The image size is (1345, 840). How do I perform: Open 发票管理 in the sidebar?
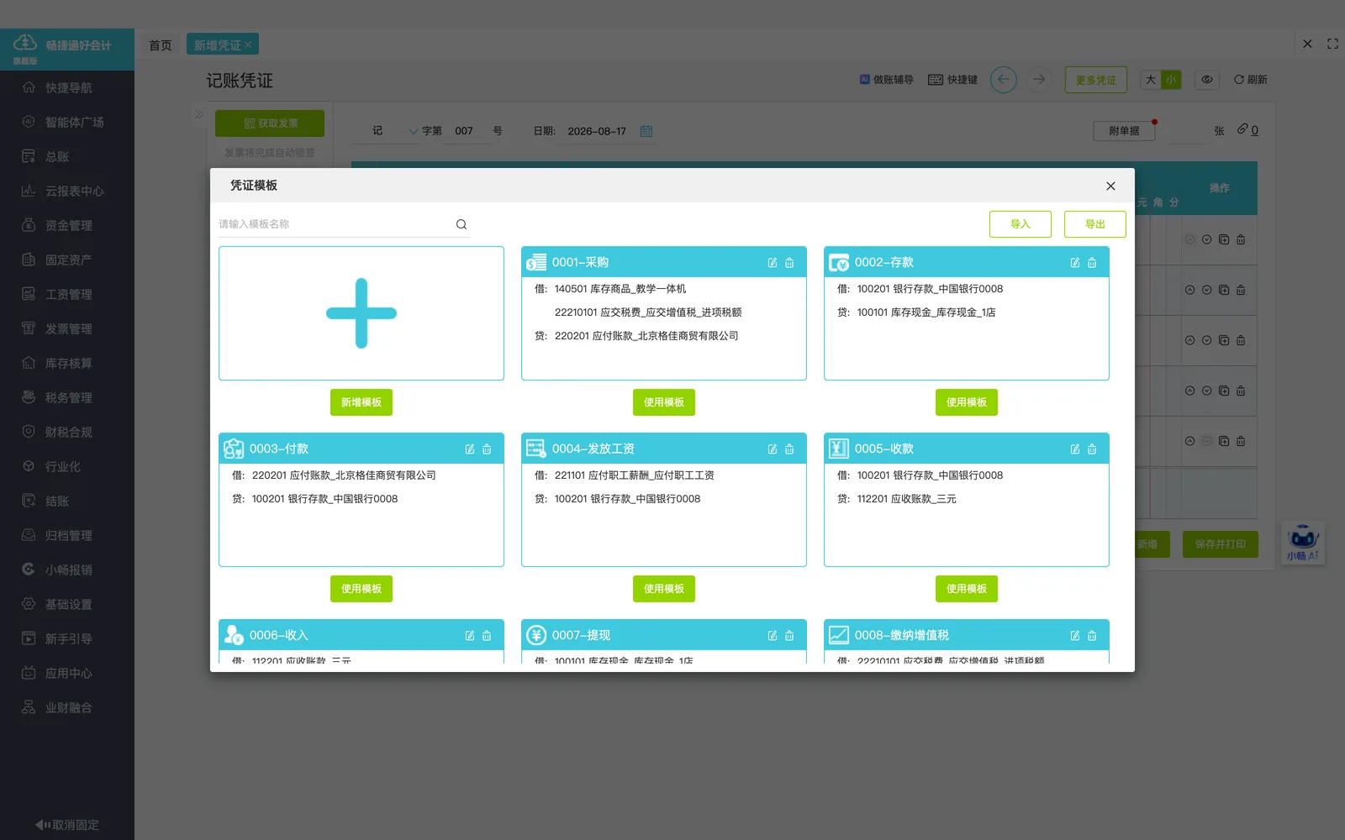pos(67,328)
